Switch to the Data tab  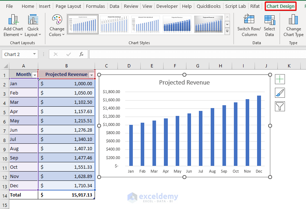(x=114, y=6)
